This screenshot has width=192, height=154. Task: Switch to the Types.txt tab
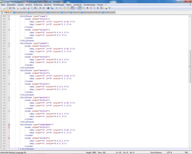tap(75, 13)
